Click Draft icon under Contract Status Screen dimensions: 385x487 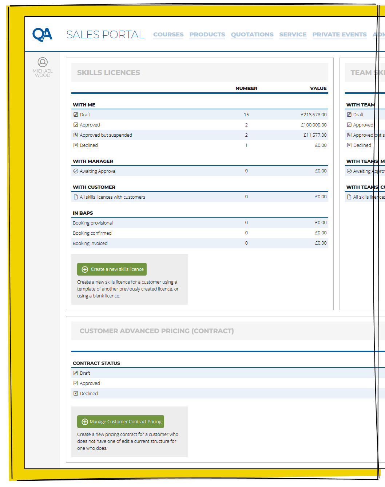click(76, 373)
